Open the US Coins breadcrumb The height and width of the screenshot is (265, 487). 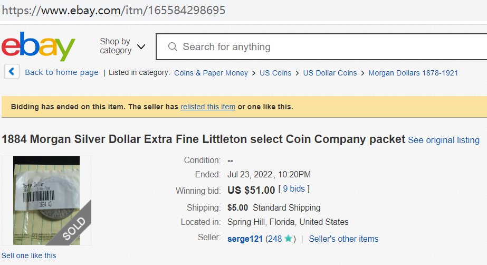point(275,73)
